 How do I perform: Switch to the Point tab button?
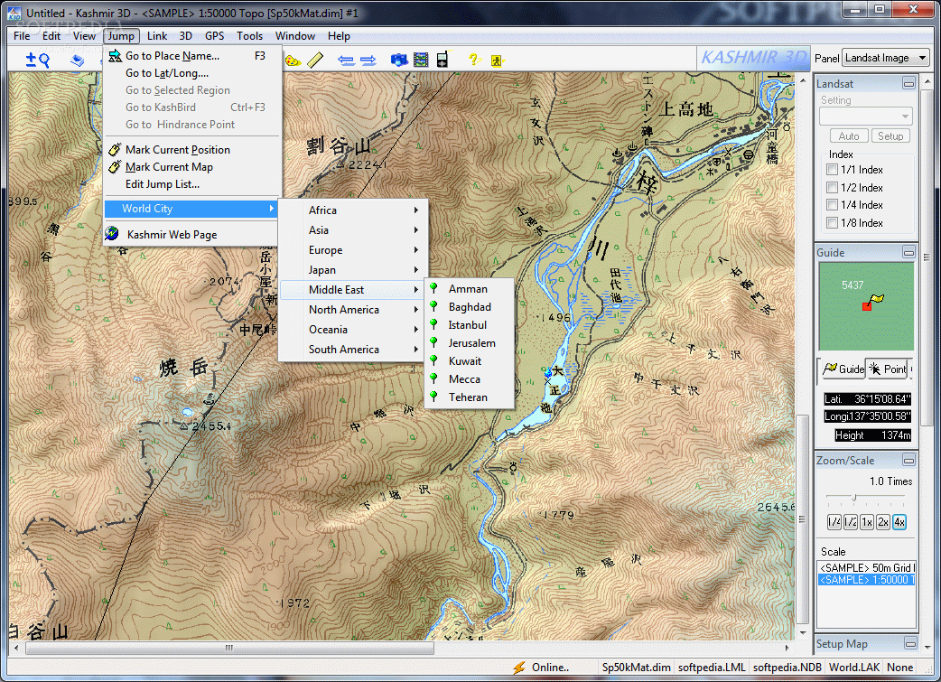888,369
